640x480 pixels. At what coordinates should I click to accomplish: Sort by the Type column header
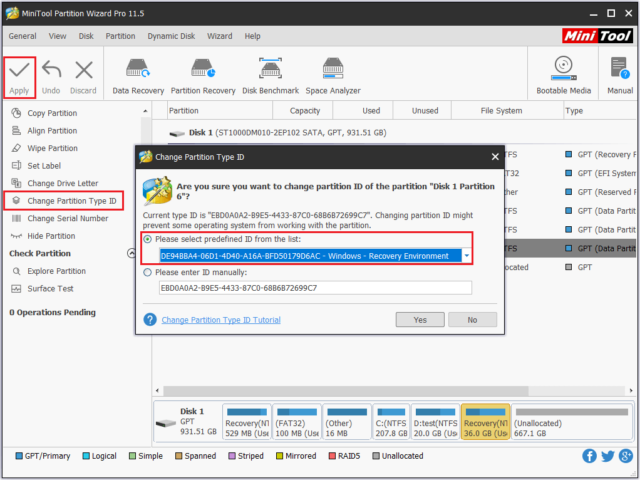[600, 111]
